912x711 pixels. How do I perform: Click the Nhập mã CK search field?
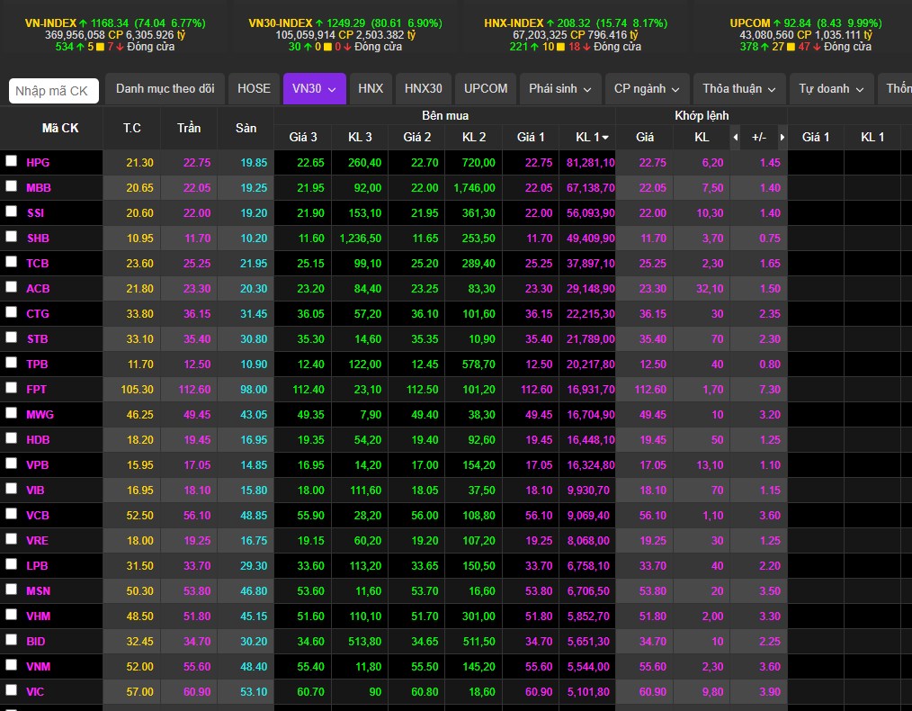click(x=53, y=91)
